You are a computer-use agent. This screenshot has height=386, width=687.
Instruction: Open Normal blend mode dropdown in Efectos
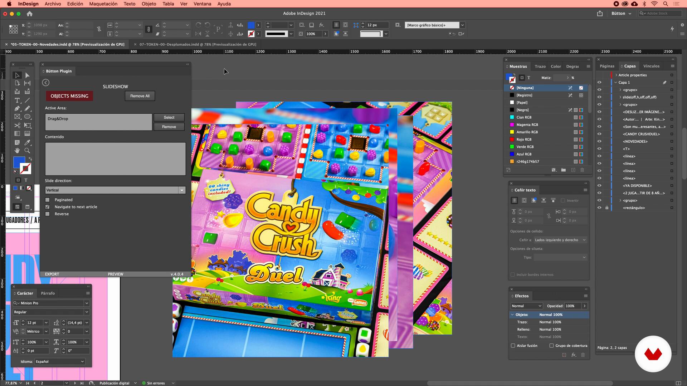[x=526, y=306]
